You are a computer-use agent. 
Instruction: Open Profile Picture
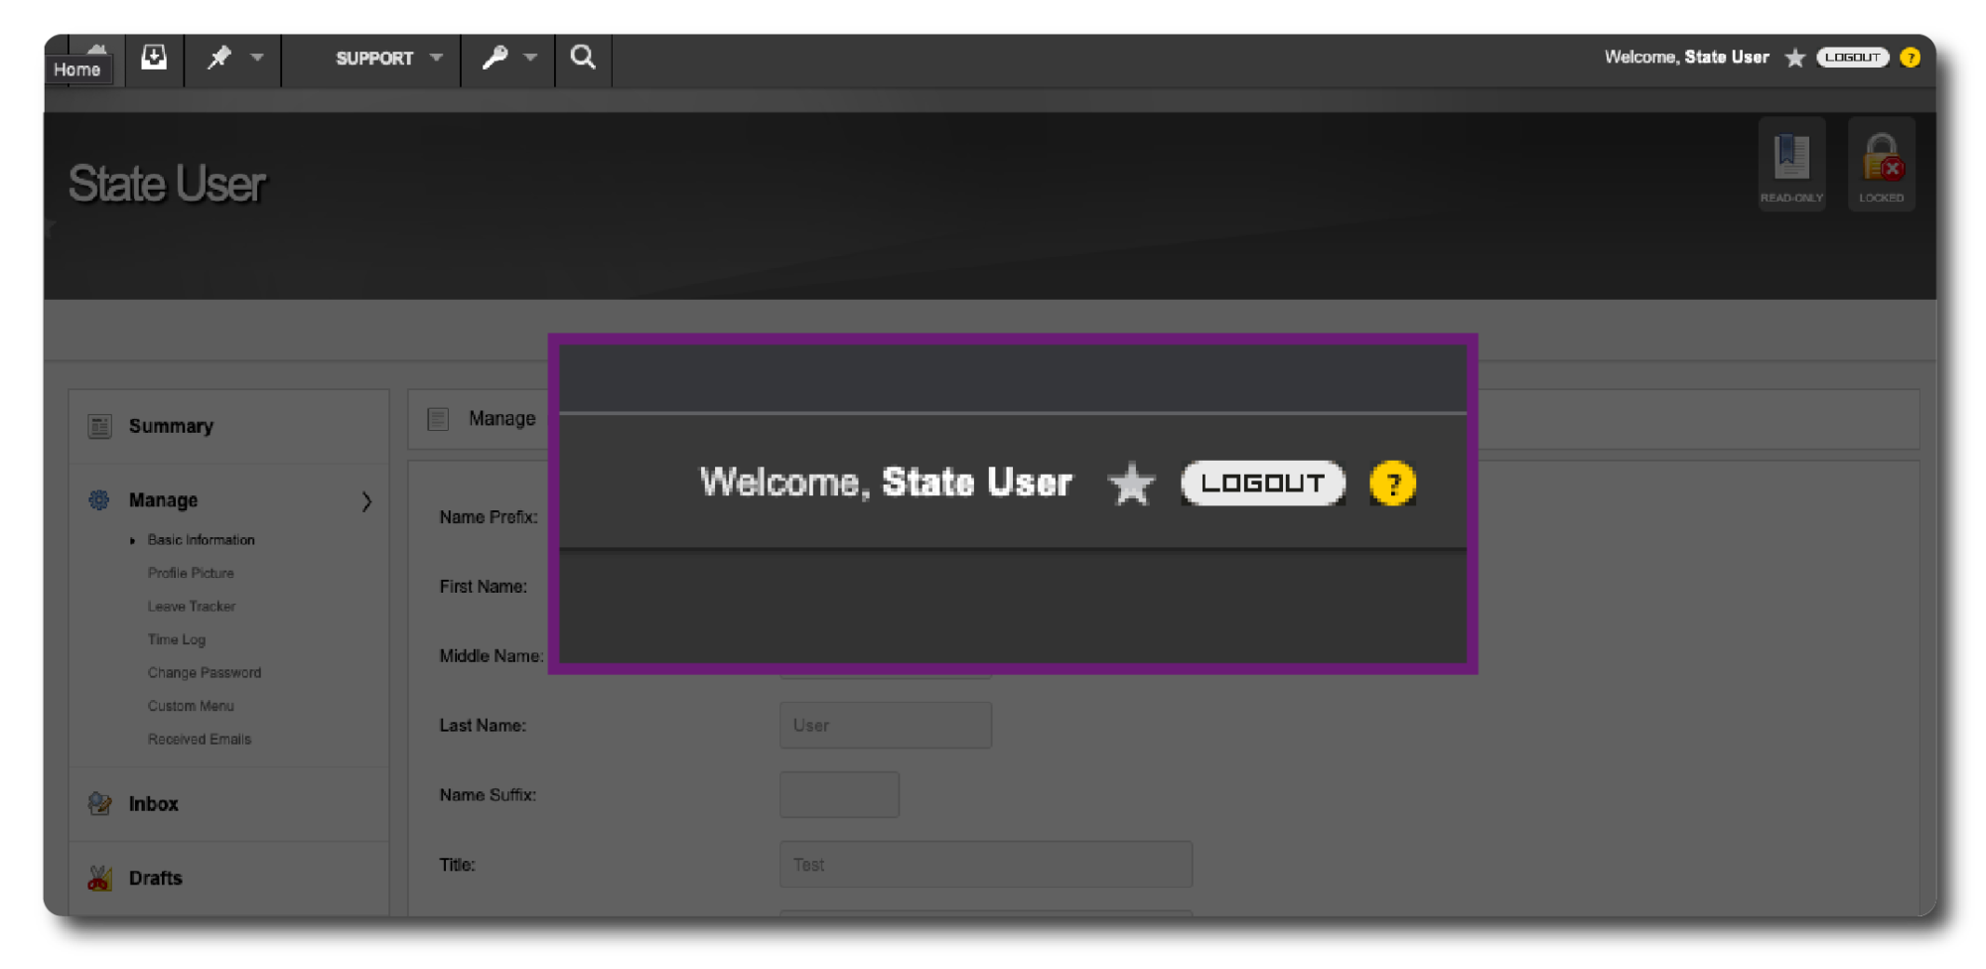point(191,573)
